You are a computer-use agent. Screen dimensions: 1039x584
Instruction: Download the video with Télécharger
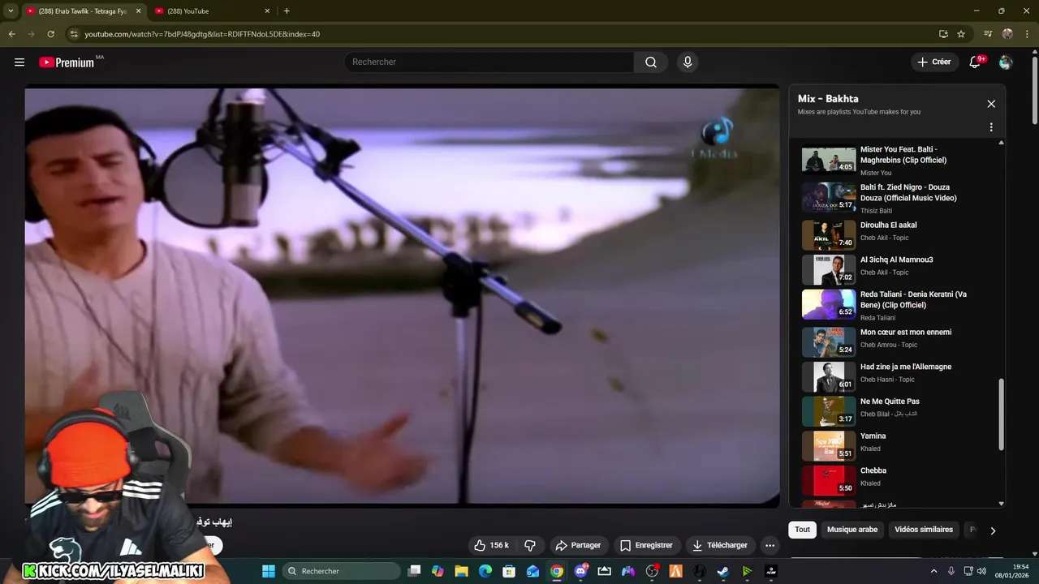click(720, 545)
